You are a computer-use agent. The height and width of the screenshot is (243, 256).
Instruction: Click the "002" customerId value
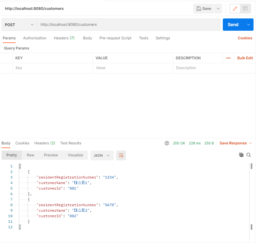[x=73, y=216]
